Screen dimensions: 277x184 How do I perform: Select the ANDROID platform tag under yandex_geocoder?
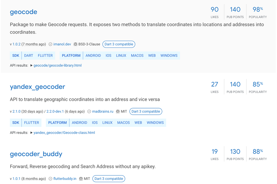click(79, 123)
